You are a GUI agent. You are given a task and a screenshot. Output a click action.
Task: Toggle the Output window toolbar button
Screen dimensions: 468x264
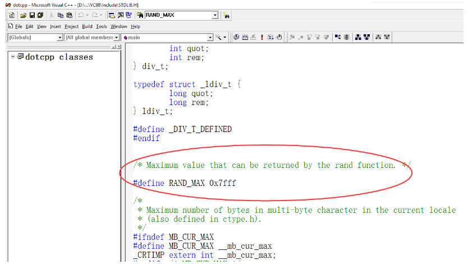click(x=121, y=15)
